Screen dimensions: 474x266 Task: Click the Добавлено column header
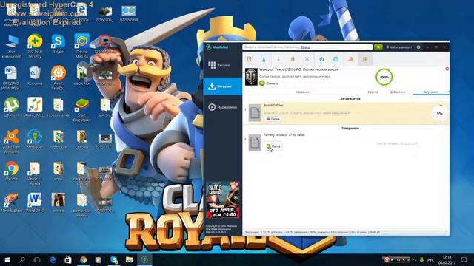point(398,92)
